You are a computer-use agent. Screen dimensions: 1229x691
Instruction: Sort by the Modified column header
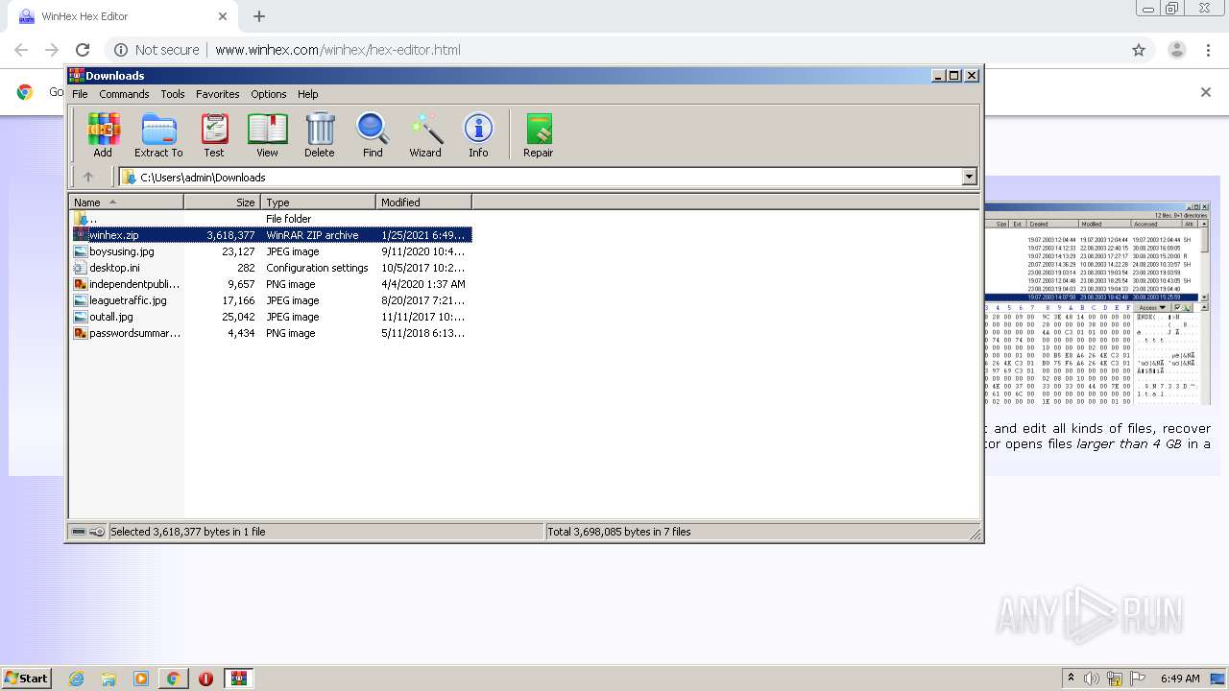point(423,203)
